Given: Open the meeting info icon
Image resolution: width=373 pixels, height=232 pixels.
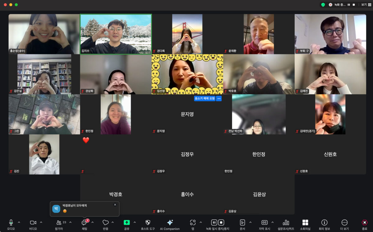Looking at the screenshot, I should coord(324,222).
